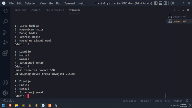Image resolution: width=192 pixels, height=108 pixels.
Task: Open the pencils-cup icon app in taskbar
Action: pyautogui.click(x=56, y=105)
